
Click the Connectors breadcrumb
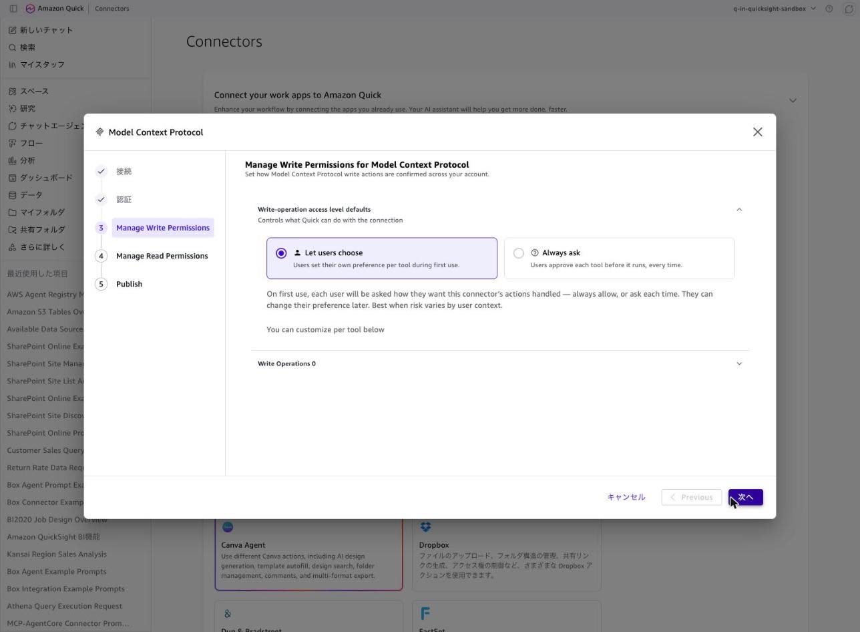pyautogui.click(x=112, y=9)
